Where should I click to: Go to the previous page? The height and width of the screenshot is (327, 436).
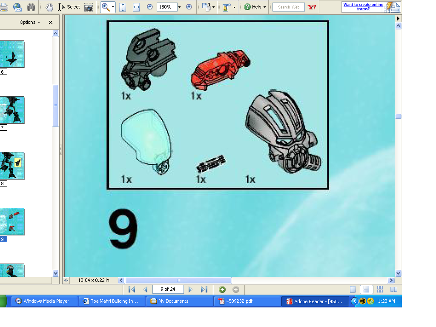tap(146, 290)
